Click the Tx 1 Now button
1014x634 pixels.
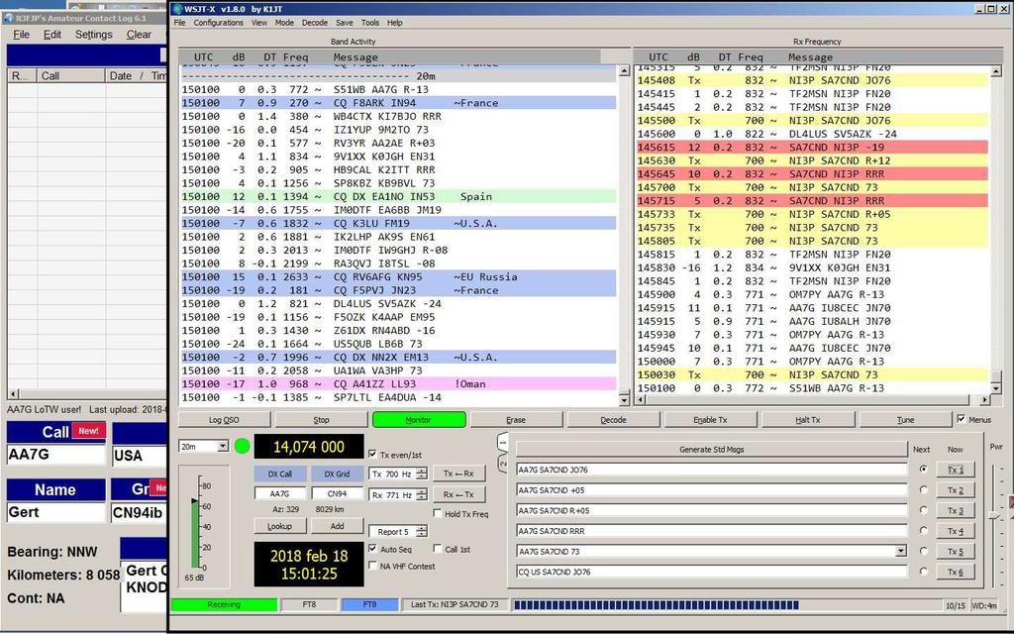tap(956, 470)
